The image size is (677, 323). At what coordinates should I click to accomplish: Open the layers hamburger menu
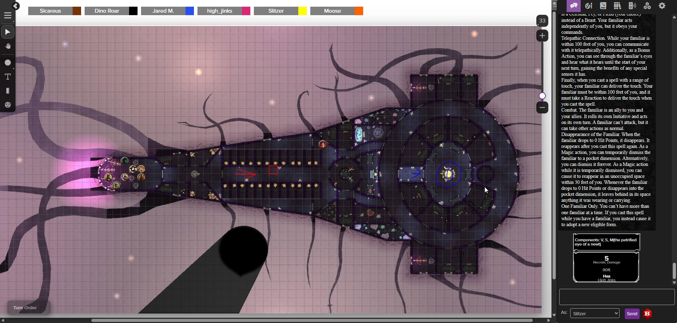point(7,15)
